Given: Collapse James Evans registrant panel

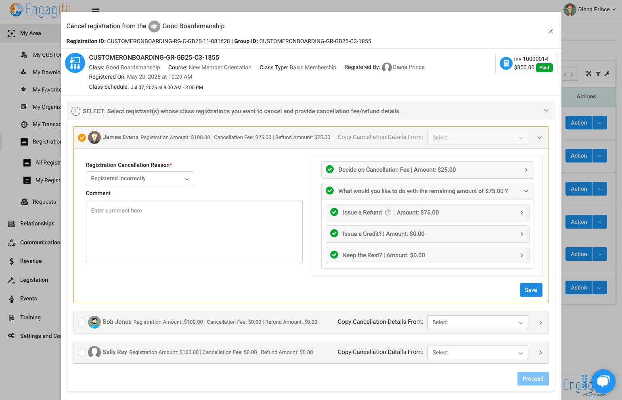Looking at the screenshot, I should 540,137.
